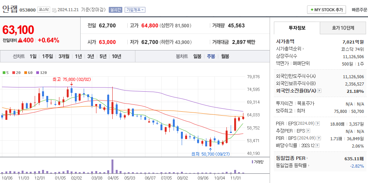The width and height of the screenshot is (368, 183).
Task: Open the help icon next to 배당수익률 2023.12
Action: [317, 146]
